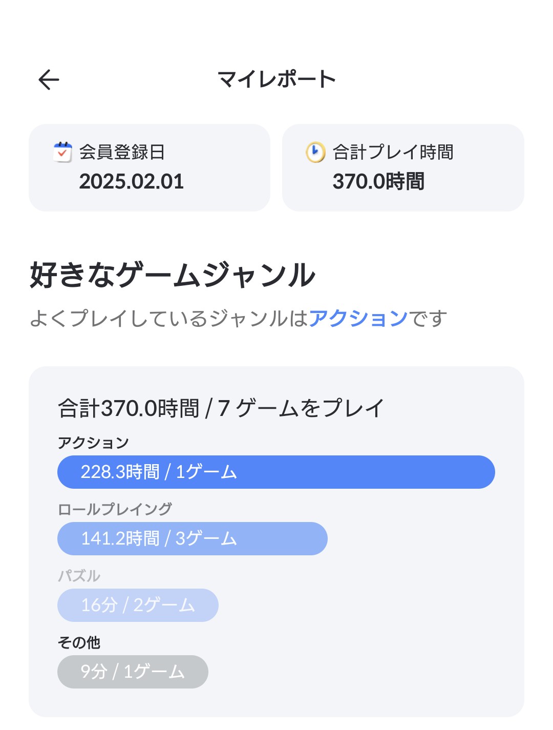Click the calendar icon beside 会員登録日

(x=62, y=152)
